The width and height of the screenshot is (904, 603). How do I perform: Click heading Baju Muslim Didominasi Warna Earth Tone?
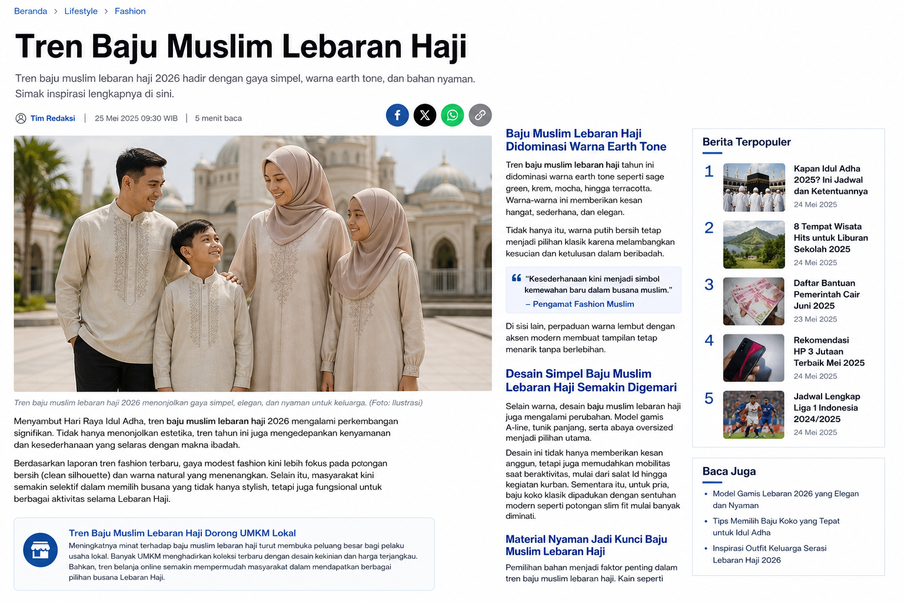click(586, 140)
